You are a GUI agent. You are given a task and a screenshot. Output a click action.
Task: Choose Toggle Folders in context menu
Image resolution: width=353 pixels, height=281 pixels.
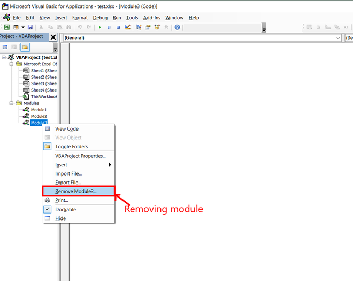click(79, 147)
